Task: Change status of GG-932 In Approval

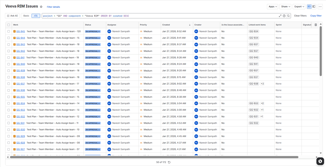Action: point(93,117)
